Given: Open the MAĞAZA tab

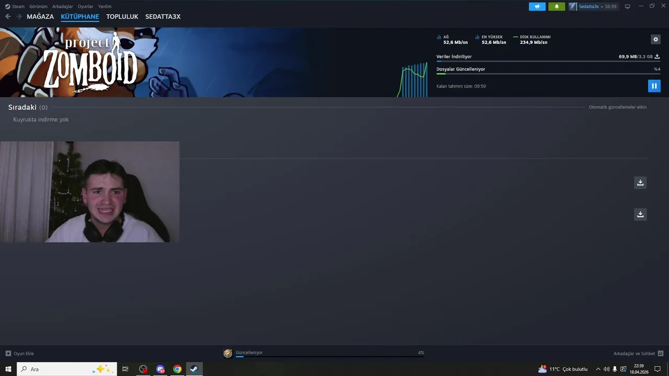Looking at the screenshot, I should (40, 17).
